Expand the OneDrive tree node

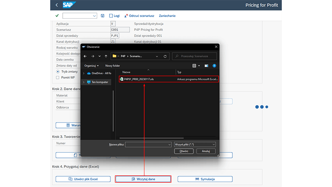84,74
